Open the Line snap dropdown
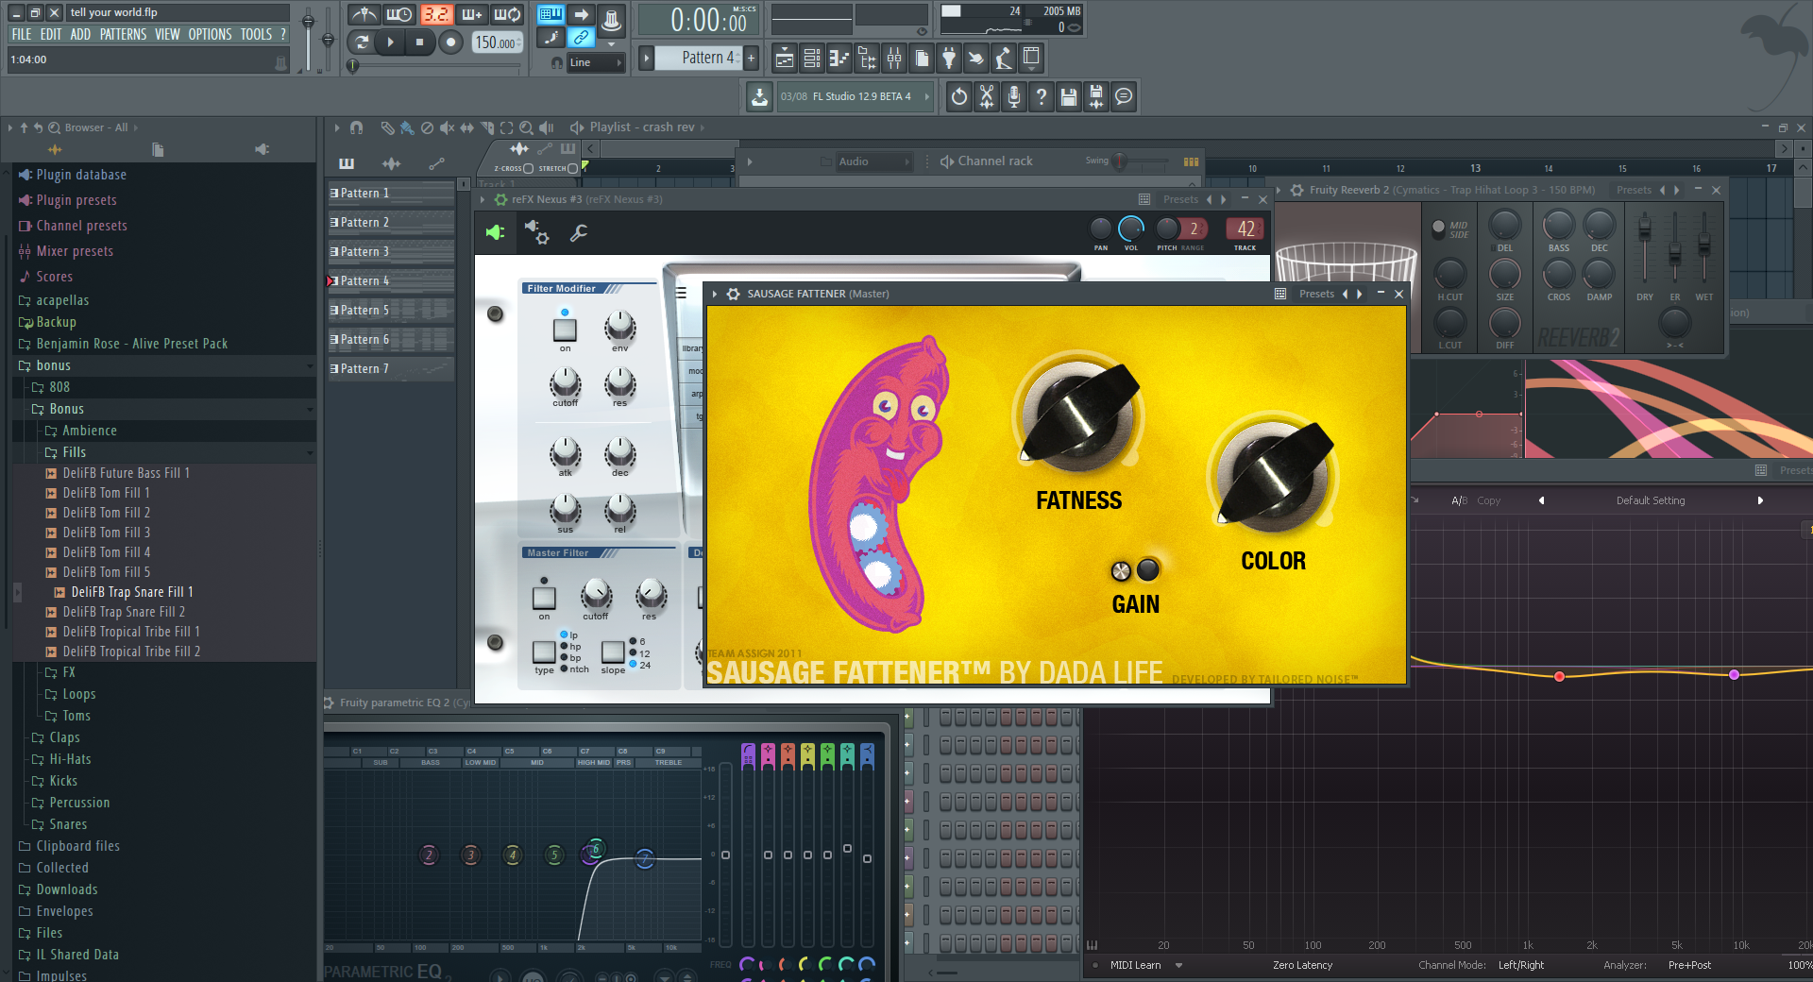1813x982 pixels. [596, 63]
